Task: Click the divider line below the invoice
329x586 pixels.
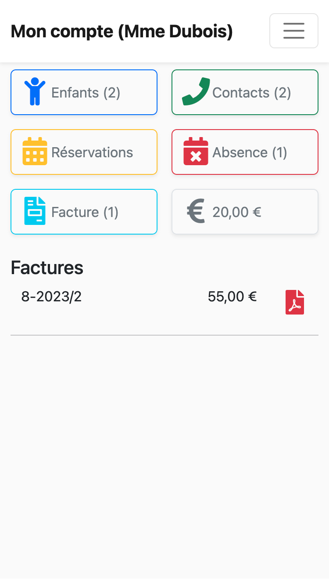Action: point(164,335)
